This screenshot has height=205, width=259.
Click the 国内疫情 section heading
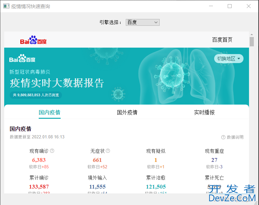(21, 129)
